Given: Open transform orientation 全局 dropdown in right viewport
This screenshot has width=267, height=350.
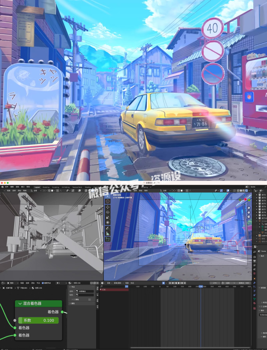Looking at the screenshot, I should [166, 191].
